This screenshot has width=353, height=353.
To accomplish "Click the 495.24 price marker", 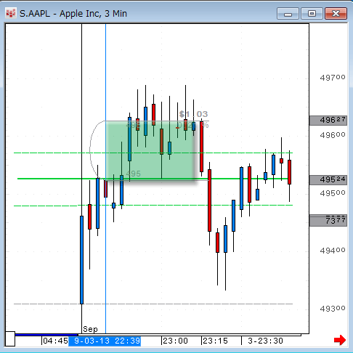I will click(328, 180).
